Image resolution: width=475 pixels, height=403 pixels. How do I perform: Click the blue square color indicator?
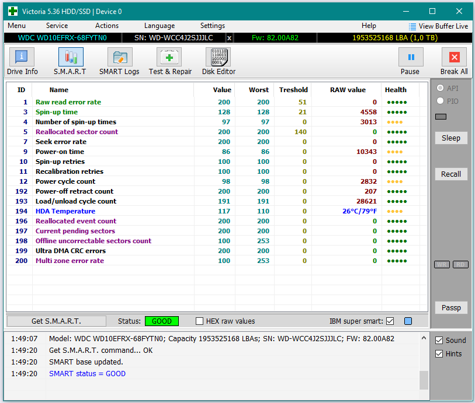point(408,321)
